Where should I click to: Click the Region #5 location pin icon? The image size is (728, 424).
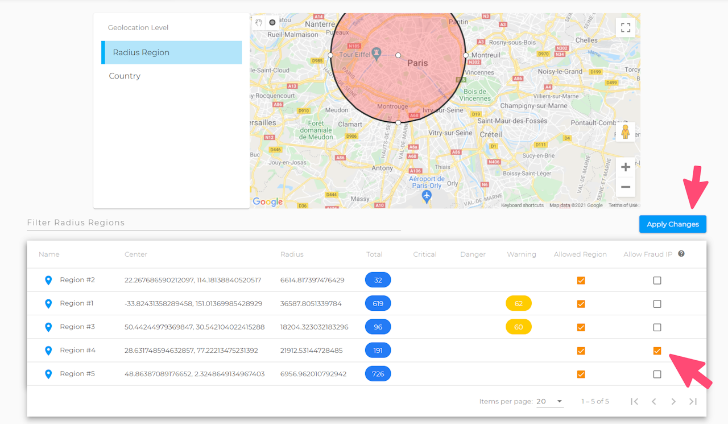point(48,374)
